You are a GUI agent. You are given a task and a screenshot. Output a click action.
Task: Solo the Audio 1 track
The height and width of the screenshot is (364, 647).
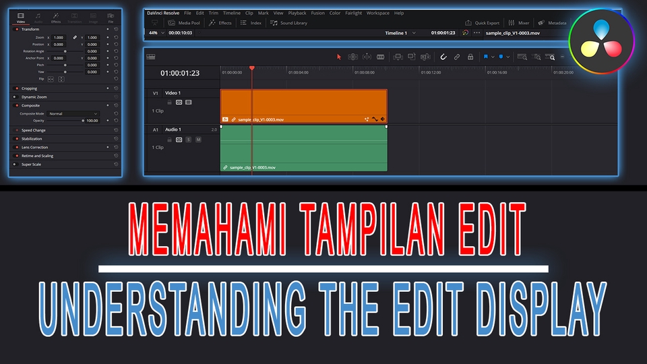(x=189, y=140)
